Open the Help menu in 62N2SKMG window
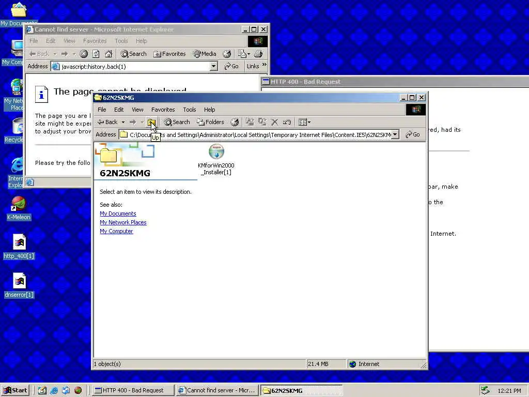529x397 pixels. click(210, 110)
